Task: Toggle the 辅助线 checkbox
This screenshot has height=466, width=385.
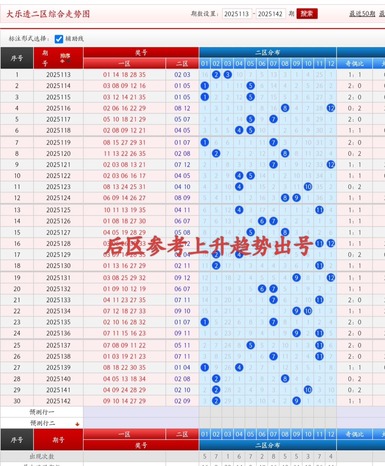Action: (x=59, y=39)
